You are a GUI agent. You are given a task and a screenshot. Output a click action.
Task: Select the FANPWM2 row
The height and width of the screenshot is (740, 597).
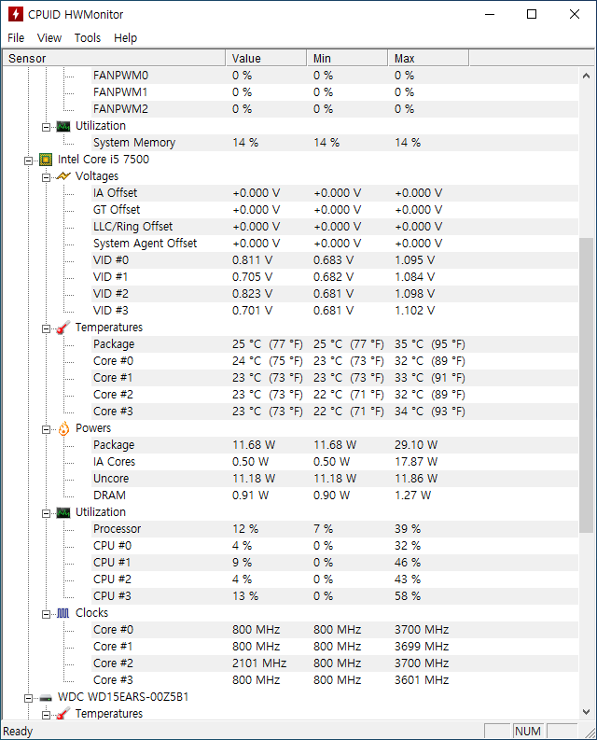pos(335,109)
